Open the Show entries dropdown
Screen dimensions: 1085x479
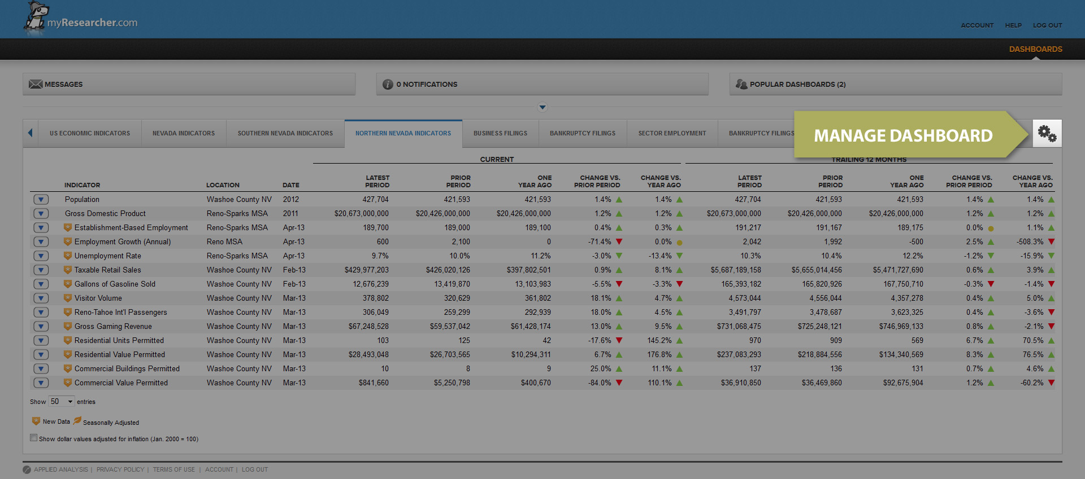(62, 402)
